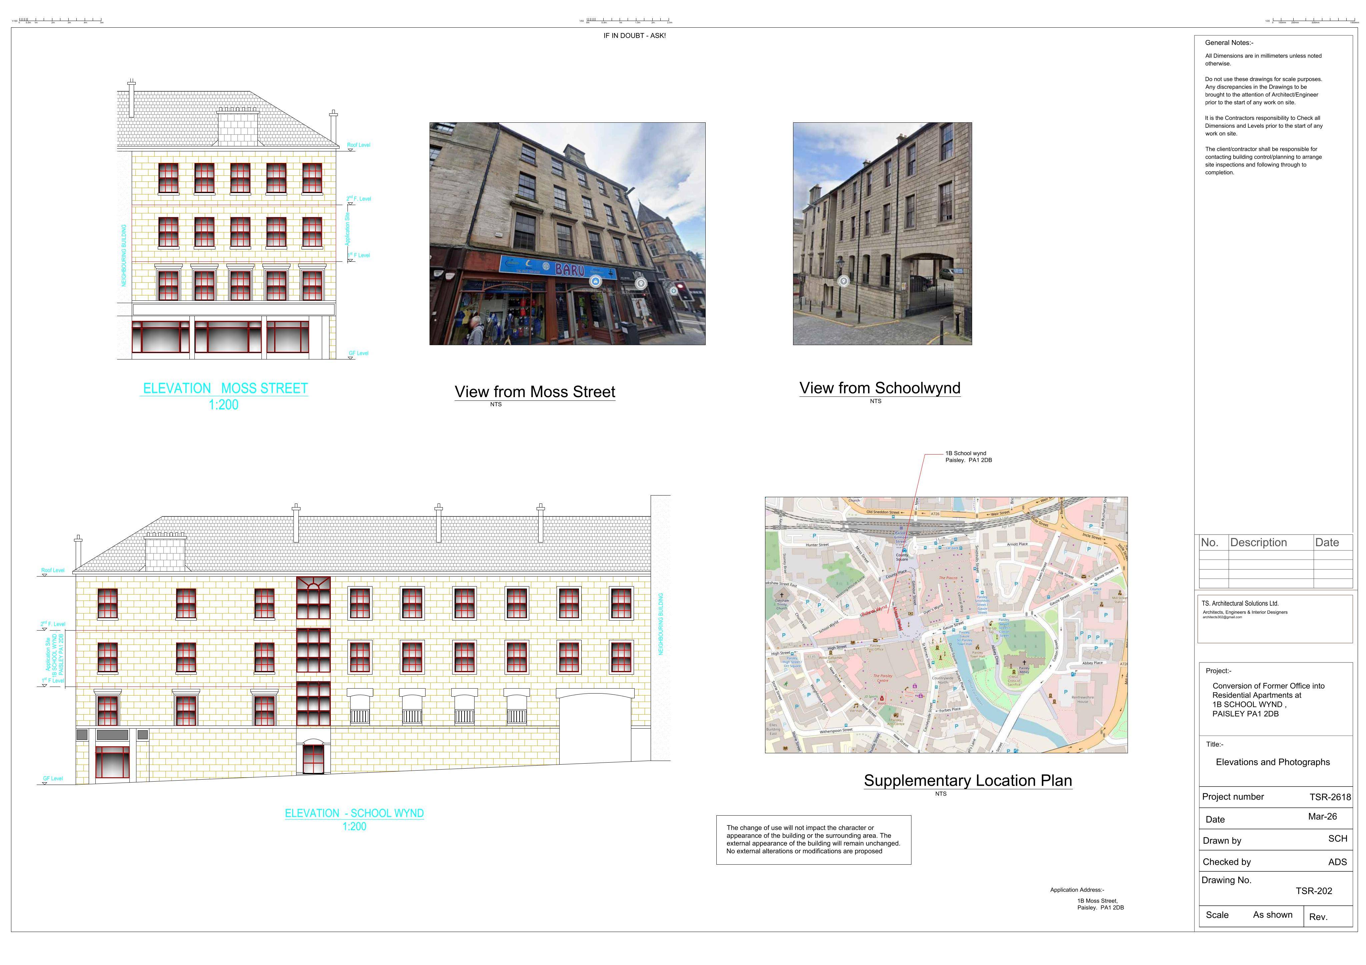1366x965 pixels.
Task: Select 'Roof Level' marker on Moss Street elevation
Action: [x=359, y=145]
